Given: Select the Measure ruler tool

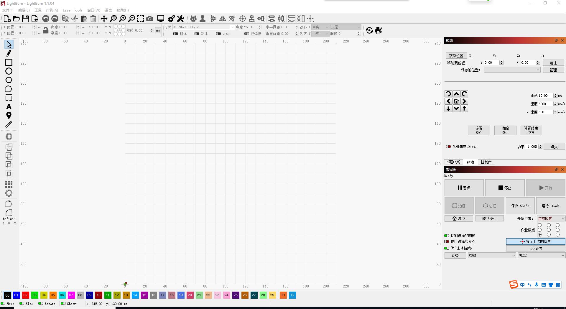Looking at the screenshot, I should (x=9, y=124).
